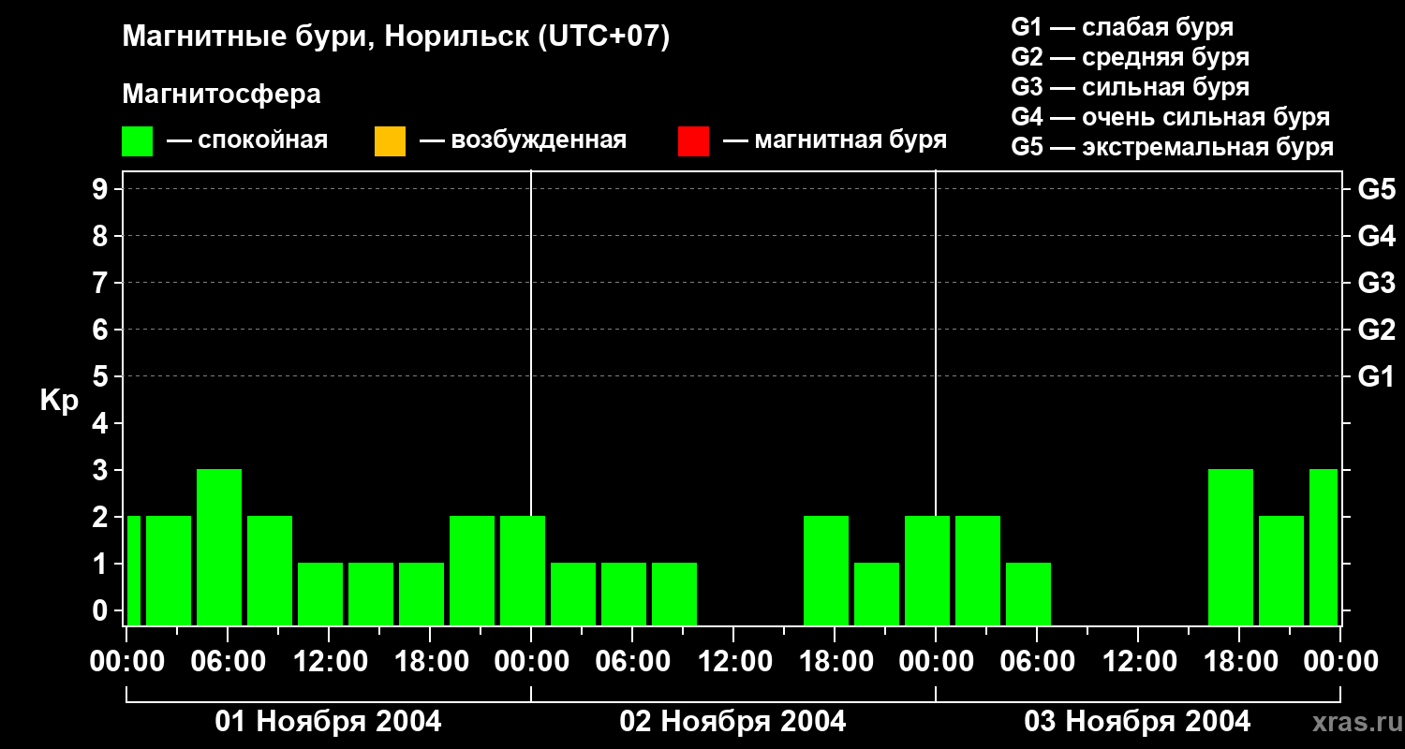
Task: Select the chart title 'Магнитные бури, Норильск (UTC+07)'
Action: pyautogui.click(x=396, y=37)
